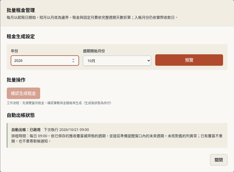Click the 自動出帳狀態 section title

click(21, 115)
